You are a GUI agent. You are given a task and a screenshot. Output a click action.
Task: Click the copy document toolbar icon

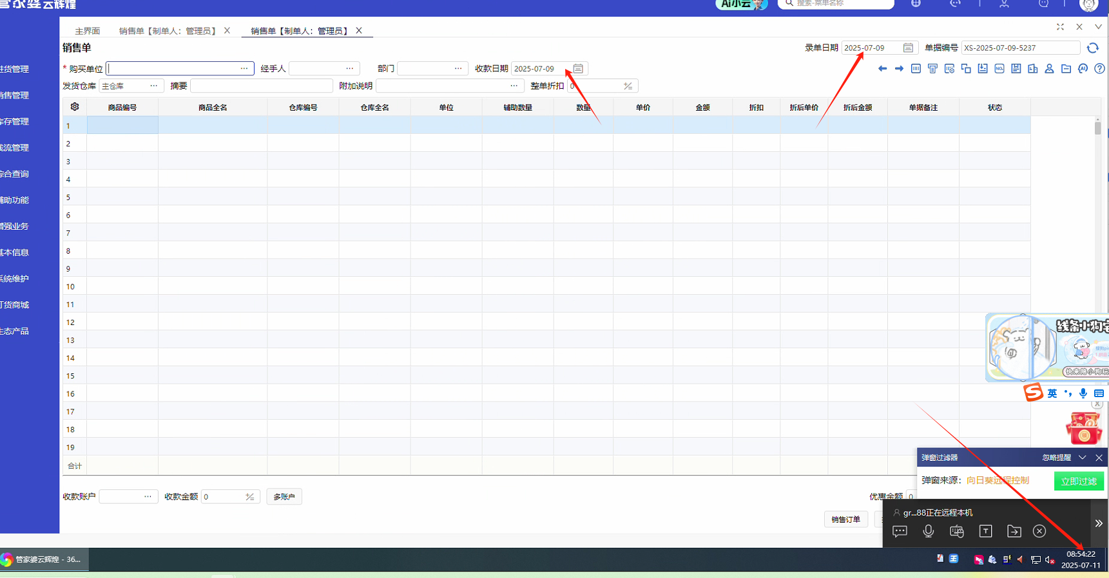(966, 69)
